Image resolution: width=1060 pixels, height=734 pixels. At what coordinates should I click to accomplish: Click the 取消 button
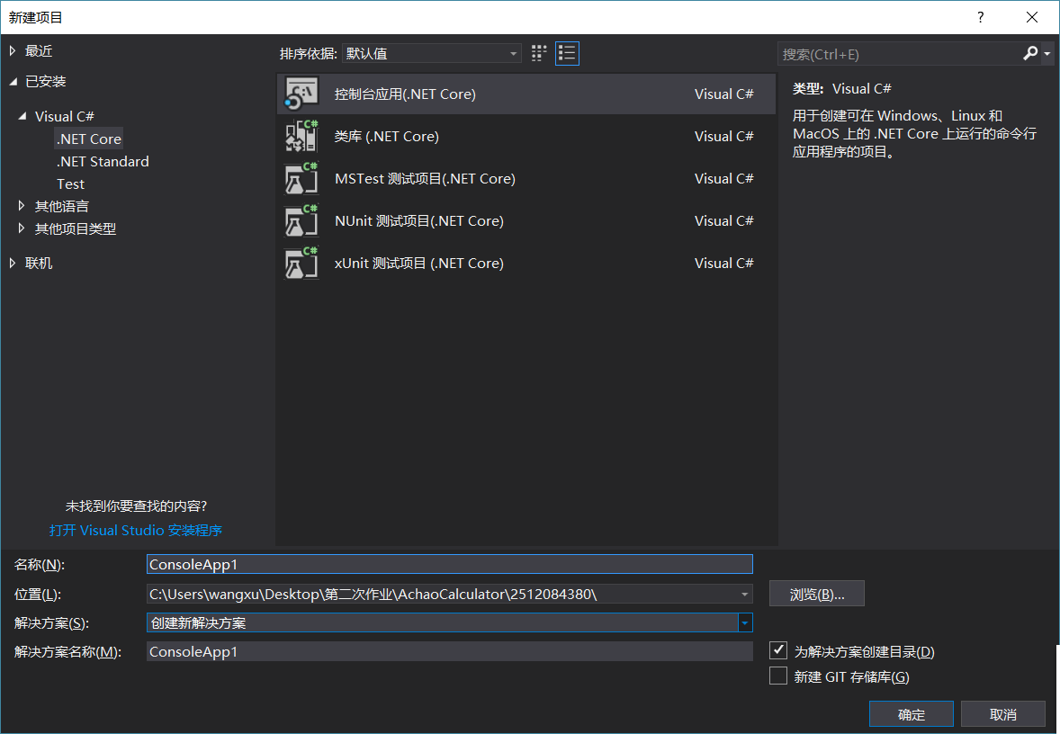pyautogui.click(x=1003, y=714)
